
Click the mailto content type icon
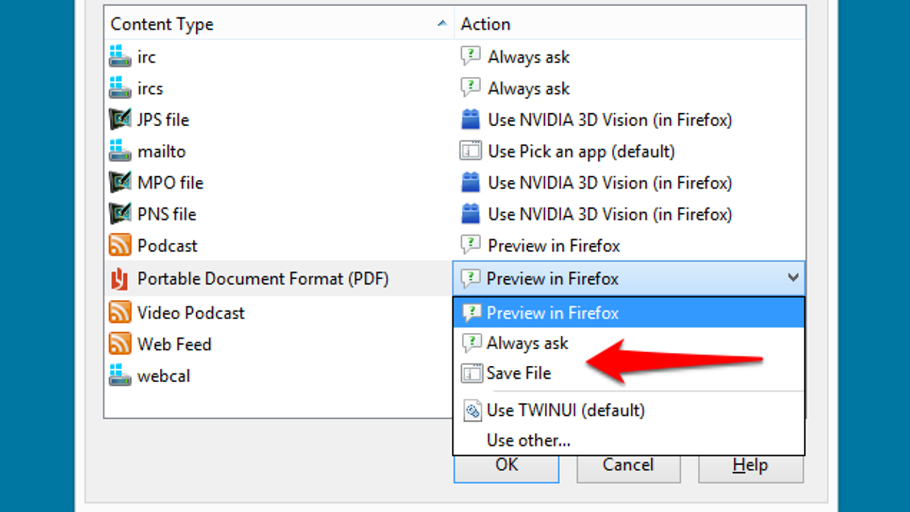120,151
